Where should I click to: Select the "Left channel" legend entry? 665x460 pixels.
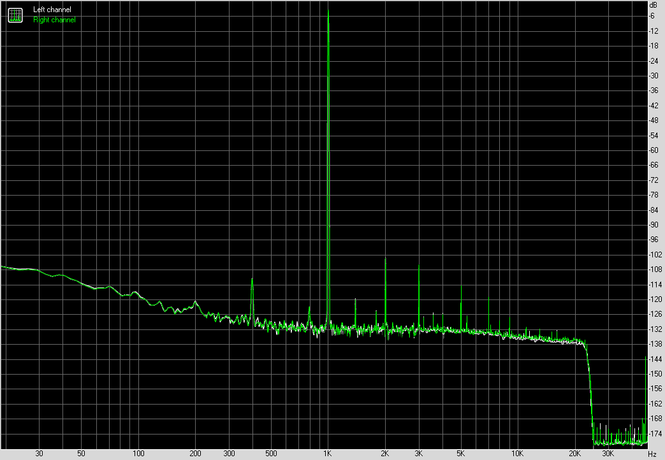click(x=52, y=10)
